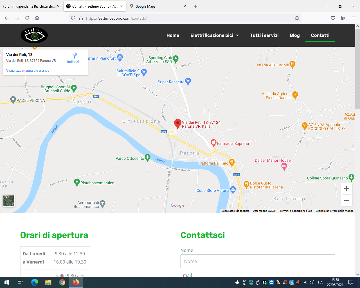Open Windows Task View
The width and height of the screenshot is (360, 288).
point(20,282)
